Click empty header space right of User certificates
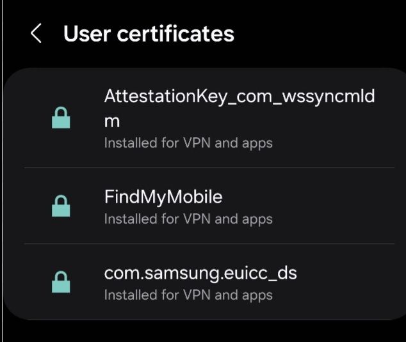406x342 pixels. pyautogui.click(x=320, y=34)
